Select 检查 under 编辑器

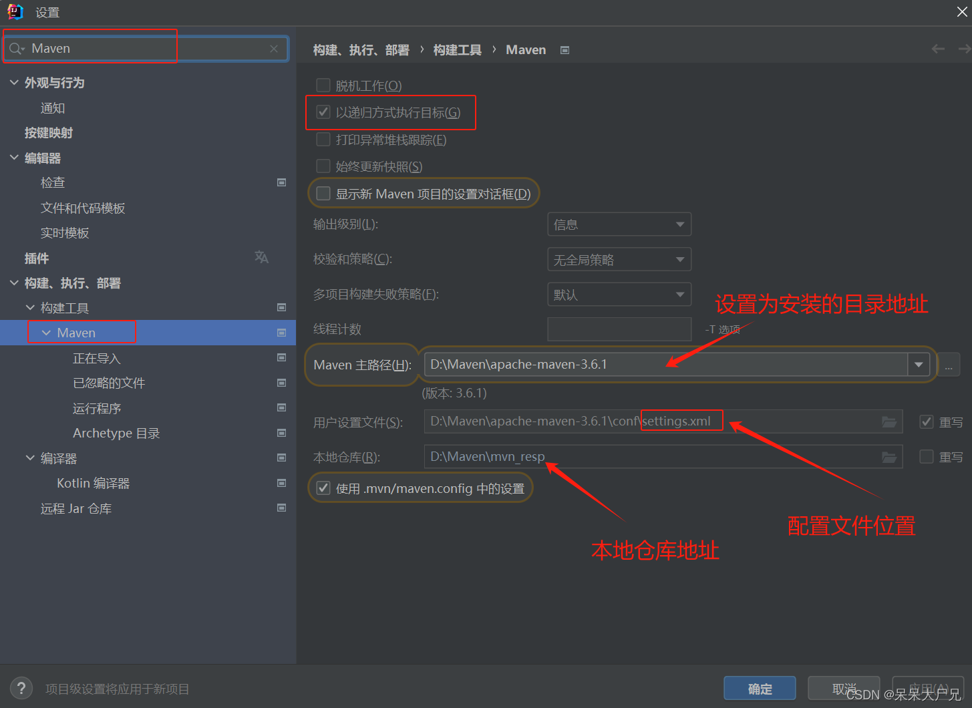pyautogui.click(x=53, y=182)
